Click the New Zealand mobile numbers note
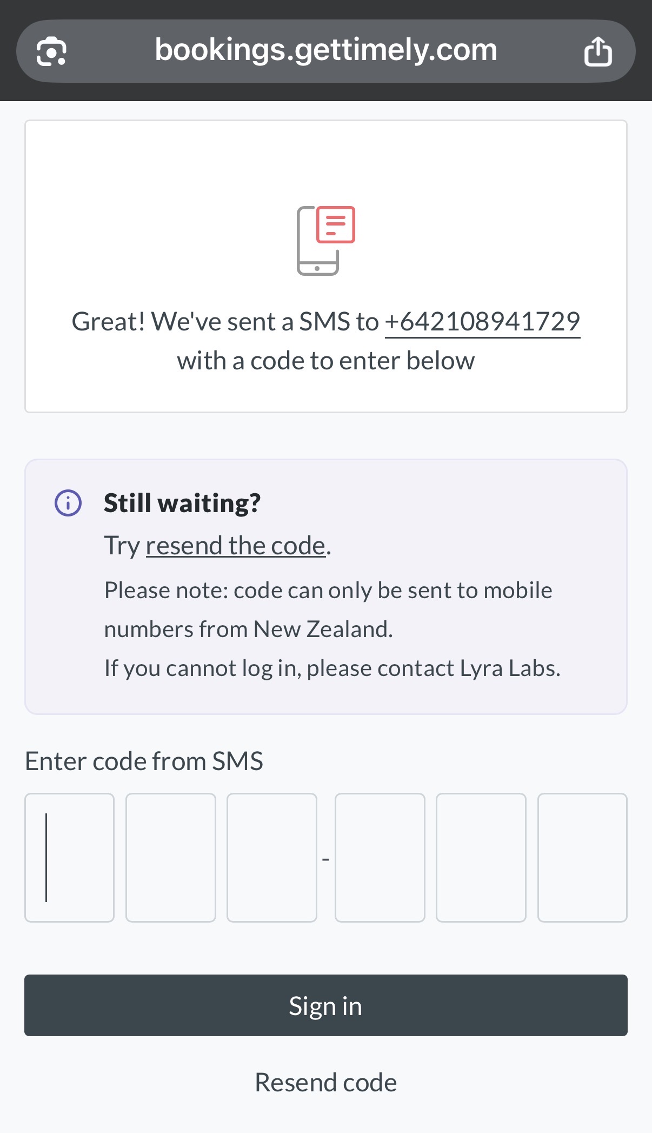Image resolution: width=652 pixels, height=1133 pixels. tap(328, 609)
